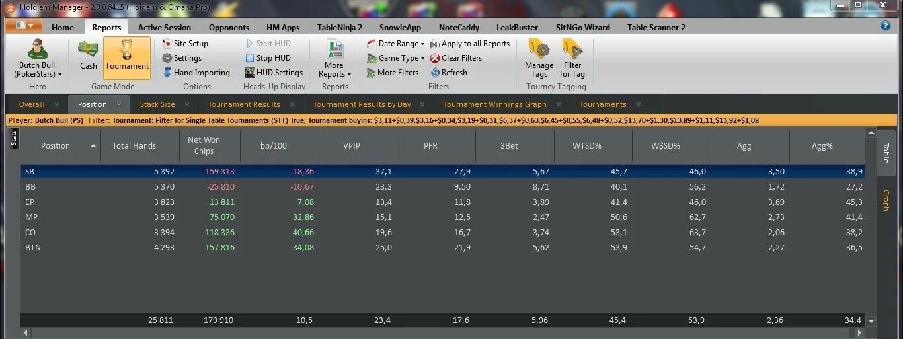The height and width of the screenshot is (339, 903).
Task: Open the Settings gear option
Action: [x=182, y=58]
